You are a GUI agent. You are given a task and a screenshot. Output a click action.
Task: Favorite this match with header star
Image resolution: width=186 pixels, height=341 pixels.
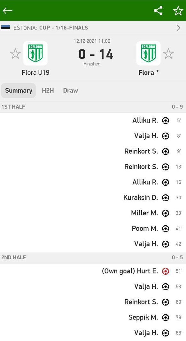click(178, 11)
